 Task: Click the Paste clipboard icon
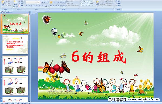3,3
